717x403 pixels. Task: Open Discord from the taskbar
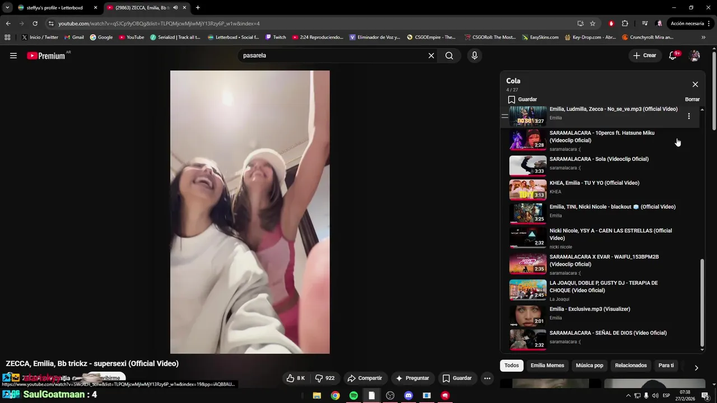(x=408, y=396)
